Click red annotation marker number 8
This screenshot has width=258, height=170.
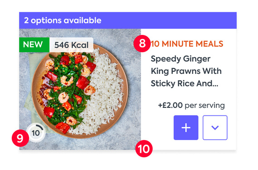click(142, 44)
